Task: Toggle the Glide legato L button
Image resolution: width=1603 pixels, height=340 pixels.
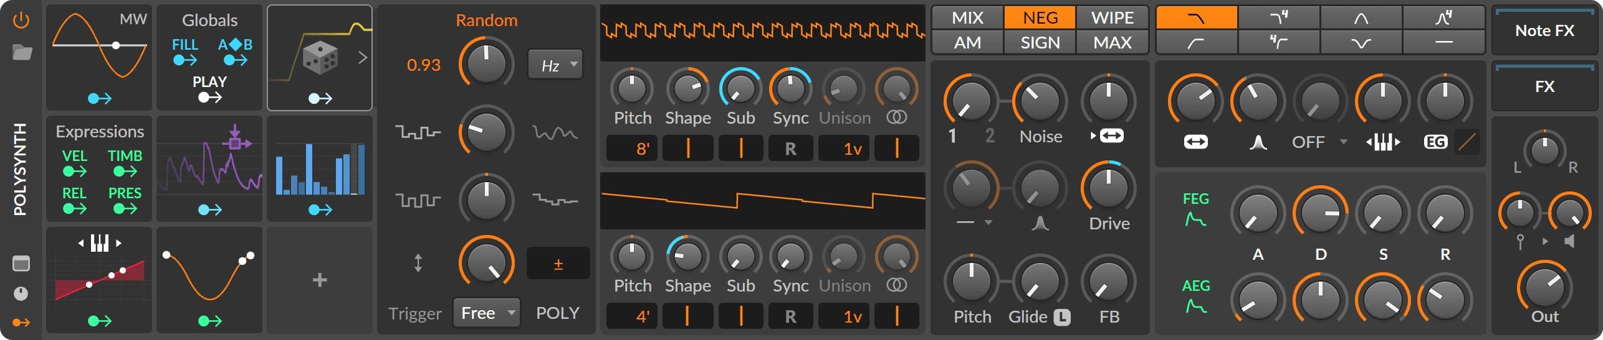Action: (x=1062, y=317)
